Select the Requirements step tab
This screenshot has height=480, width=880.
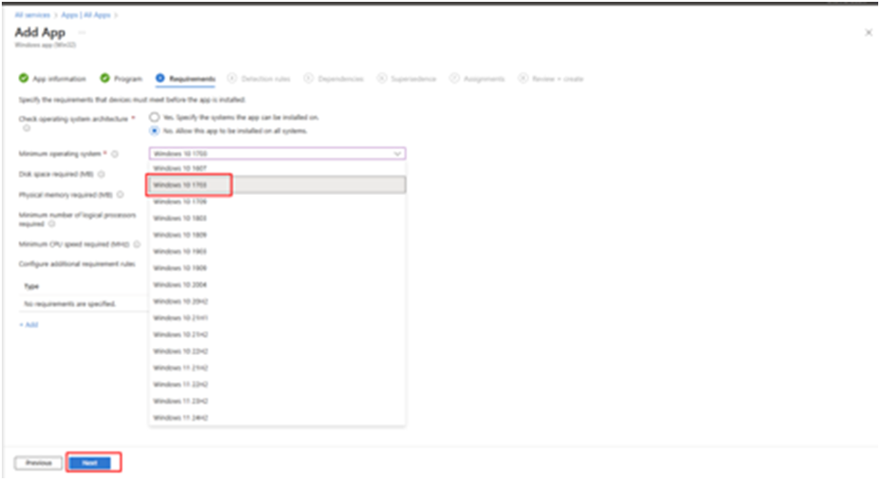click(x=186, y=78)
